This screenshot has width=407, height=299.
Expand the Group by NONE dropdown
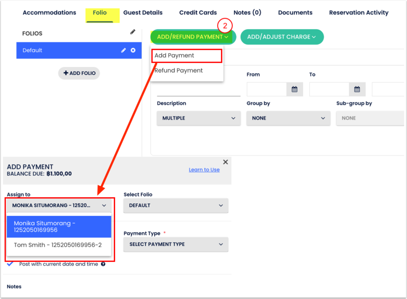click(x=288, y=119)
